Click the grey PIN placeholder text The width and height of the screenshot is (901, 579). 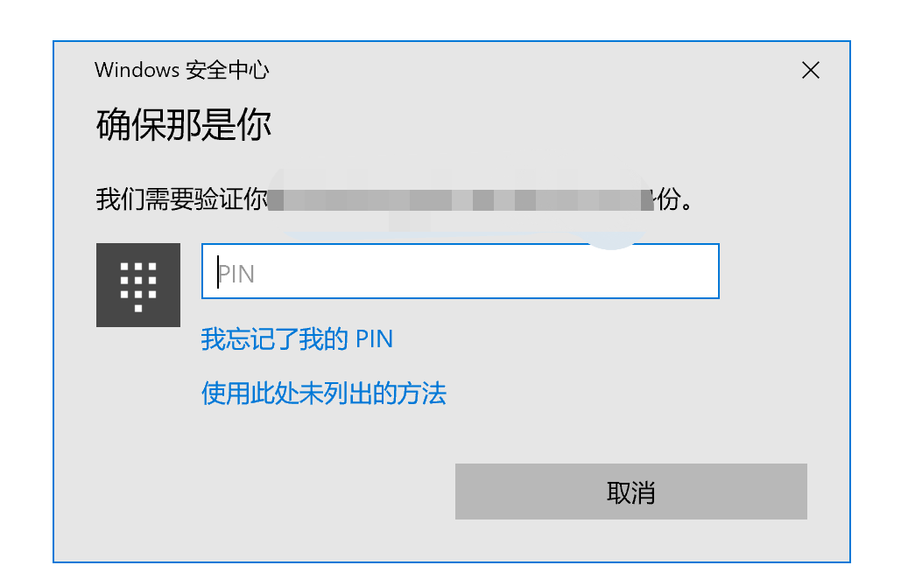point(236,274)
